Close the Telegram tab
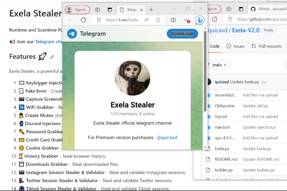This screenshot has height=191, width=287. 142,10
